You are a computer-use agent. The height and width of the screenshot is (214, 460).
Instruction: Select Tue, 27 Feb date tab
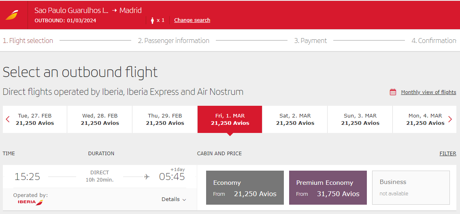(35, 119)
